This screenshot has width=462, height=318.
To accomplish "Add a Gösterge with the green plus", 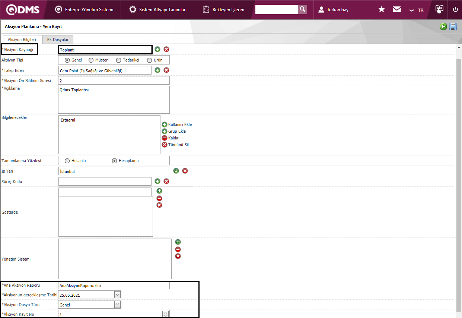I will click(159, 191).
